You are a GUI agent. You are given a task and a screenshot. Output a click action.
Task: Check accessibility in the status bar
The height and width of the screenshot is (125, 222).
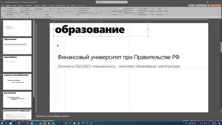pyautogui.click(x=40, y=120)
